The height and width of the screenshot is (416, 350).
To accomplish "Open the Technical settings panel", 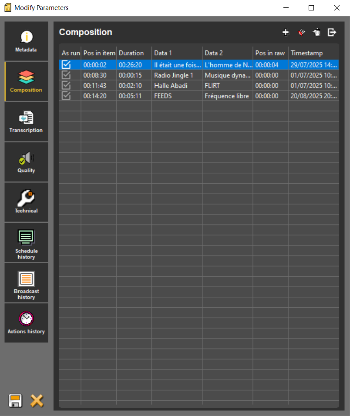I will pos(26,202).
